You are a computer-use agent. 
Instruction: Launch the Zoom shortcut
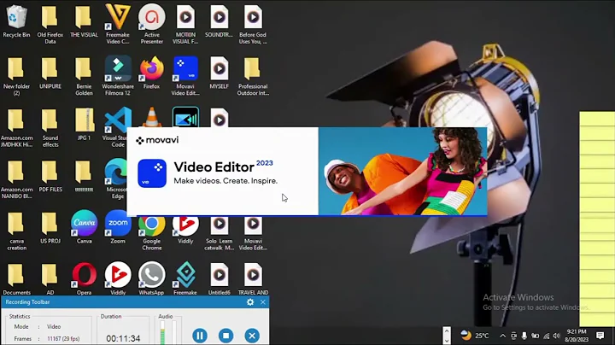118,227
